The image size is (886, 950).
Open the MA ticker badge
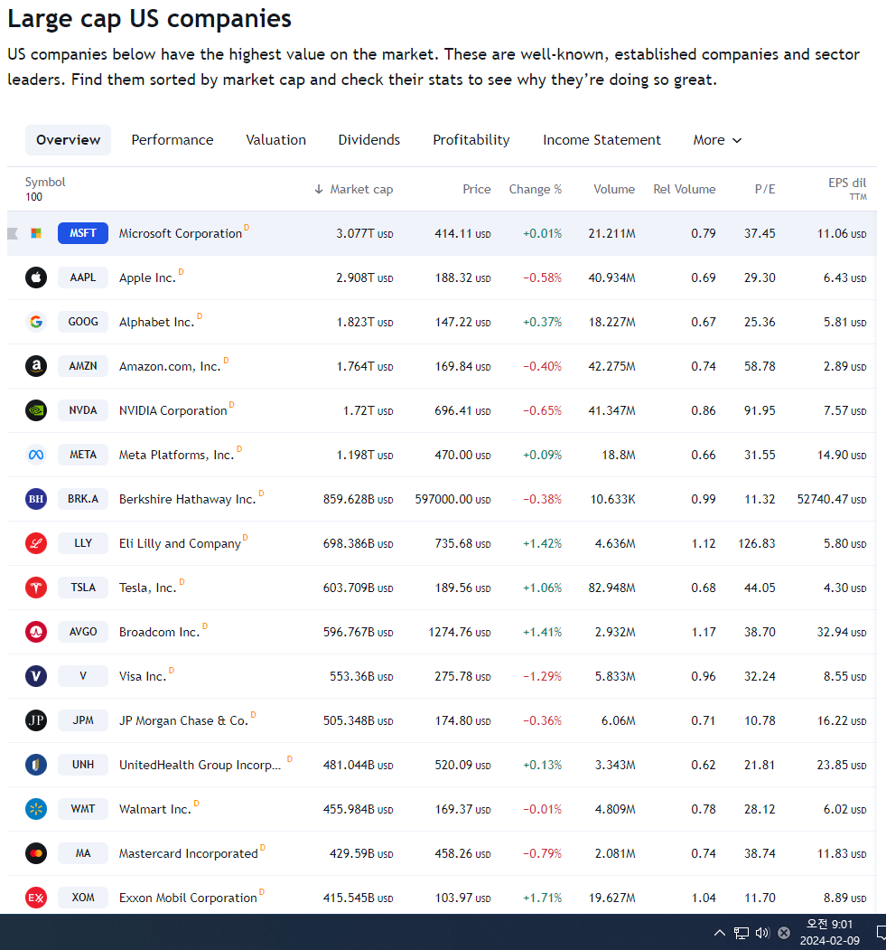click(83, 852)
